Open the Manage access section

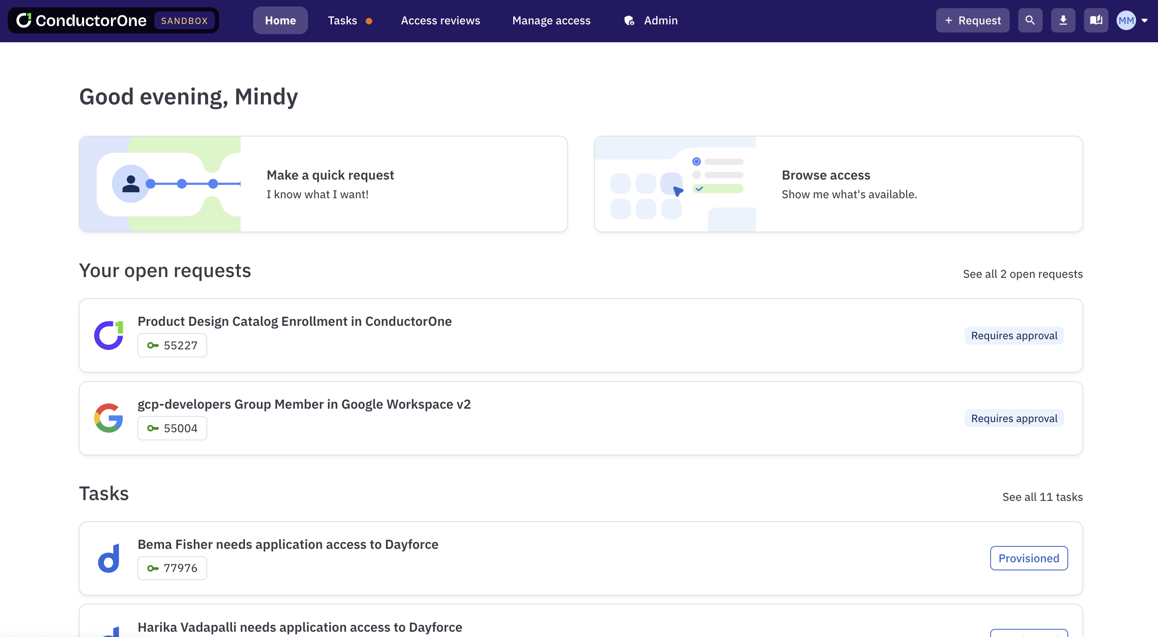551,20
